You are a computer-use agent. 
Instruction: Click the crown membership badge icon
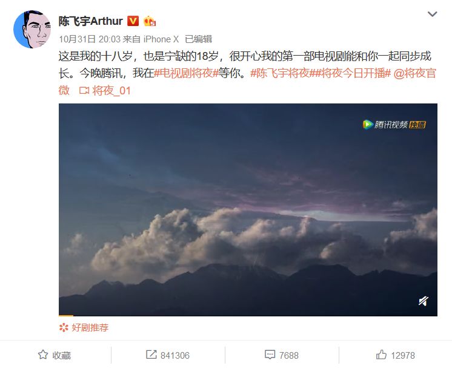[x=150, y=21]
